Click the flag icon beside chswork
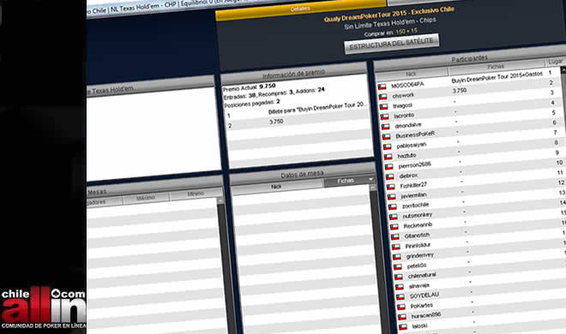This screenshot has height=334, width=566. [382, 97]
